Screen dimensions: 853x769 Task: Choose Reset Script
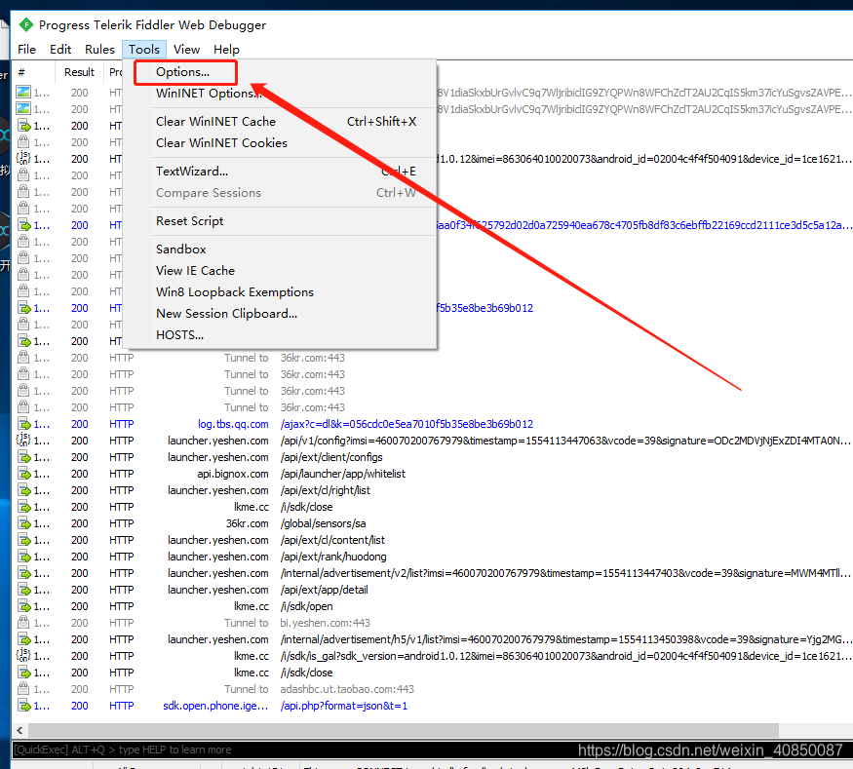tap(280, 221)
